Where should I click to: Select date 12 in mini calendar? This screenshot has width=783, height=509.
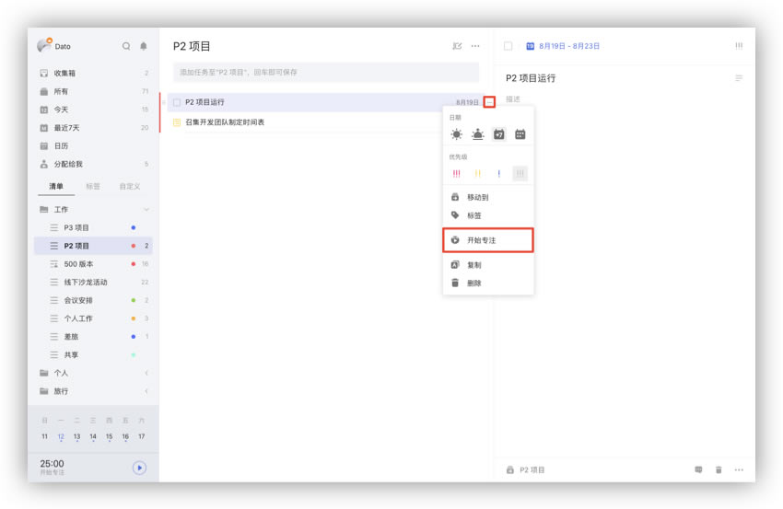click(x=61, y=436)
